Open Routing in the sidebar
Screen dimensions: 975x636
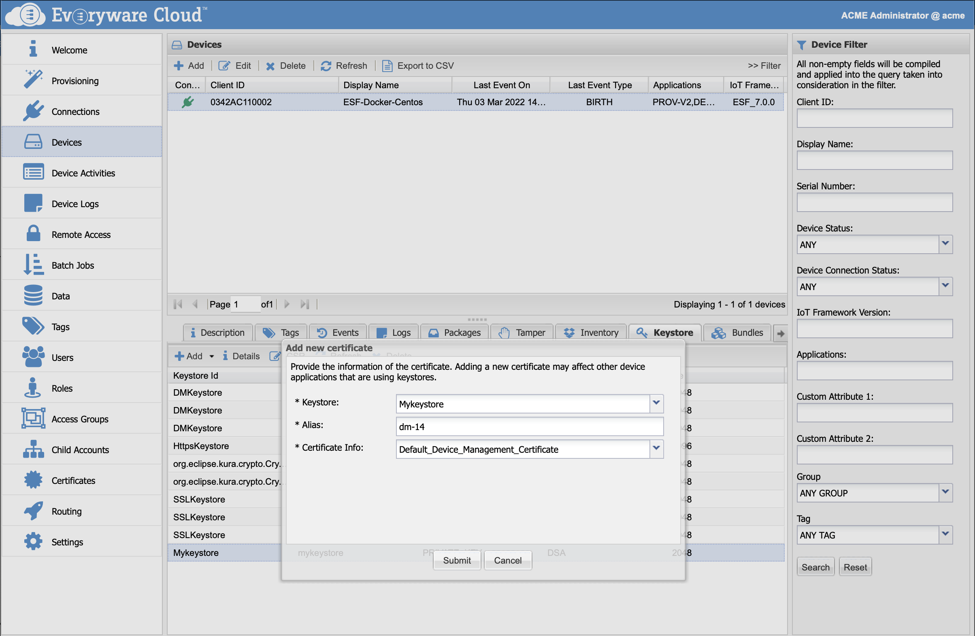(81, 510)
